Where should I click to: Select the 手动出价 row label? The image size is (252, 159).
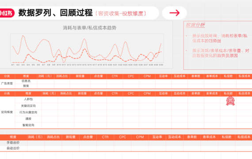click(x=13, y=143)
